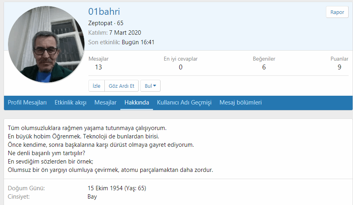This screenshot has height=205, width=353.
Task: Click the Rapor button
Action: tap(337, 12)
